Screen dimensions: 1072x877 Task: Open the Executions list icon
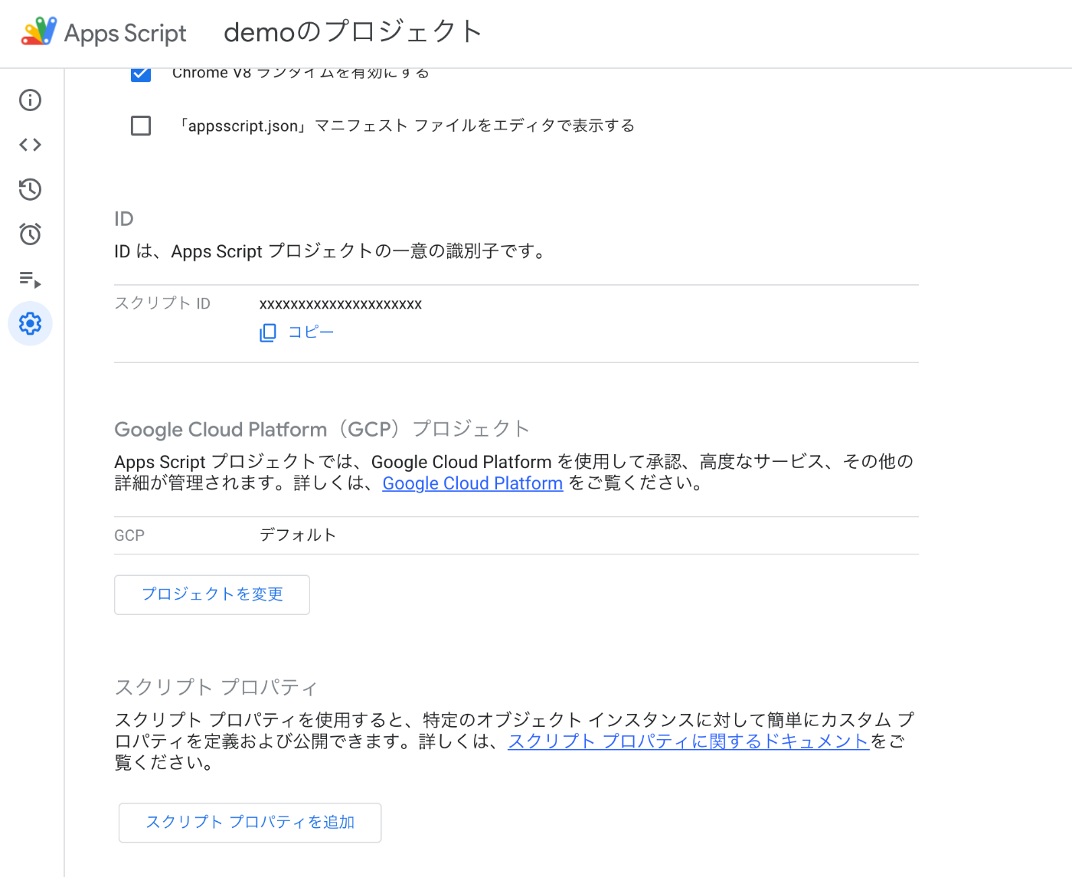pyautogui.click(x=30, y=280)
